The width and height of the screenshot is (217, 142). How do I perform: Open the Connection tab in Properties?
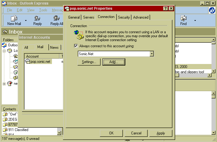pyautogui.click(x=106, y=17)
